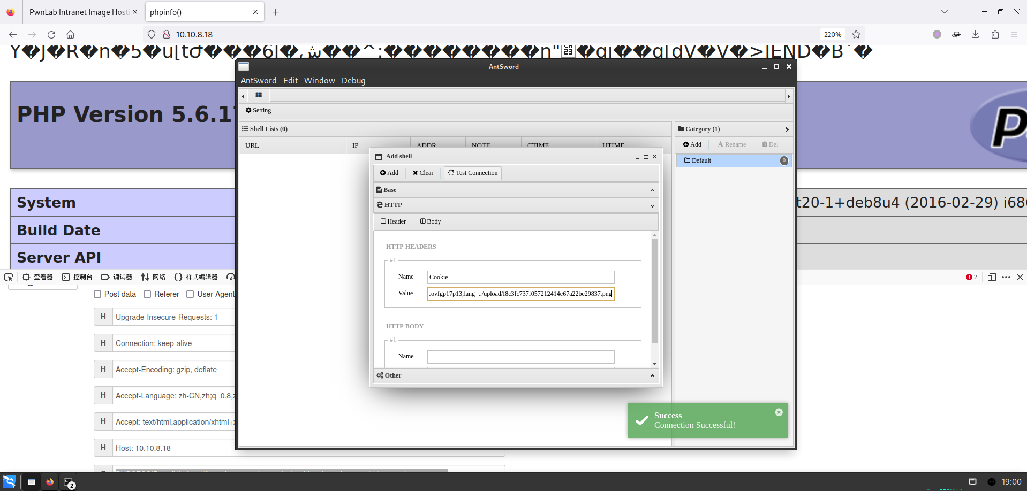Expand the HTTP section chevron
Image resolution: width=1027 pixels, height=491 pixels.
pyautogui.click(x=652, y=205)
